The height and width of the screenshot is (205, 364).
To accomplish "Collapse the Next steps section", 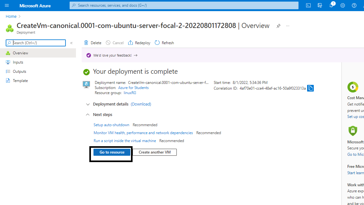I will 88,115.
